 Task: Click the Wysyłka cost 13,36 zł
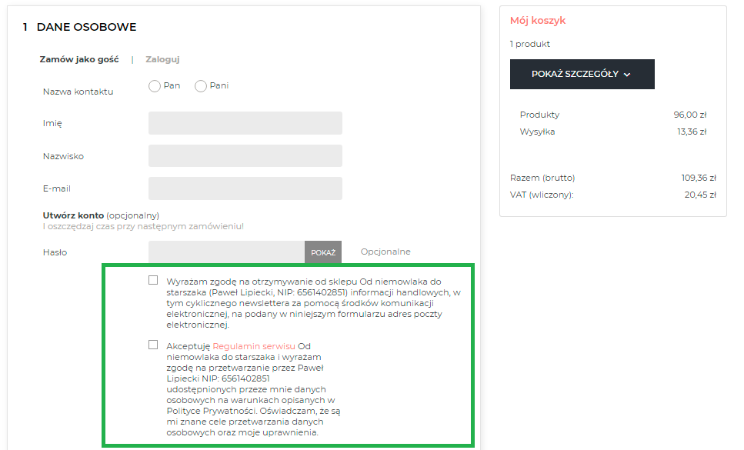coord(692,132)
